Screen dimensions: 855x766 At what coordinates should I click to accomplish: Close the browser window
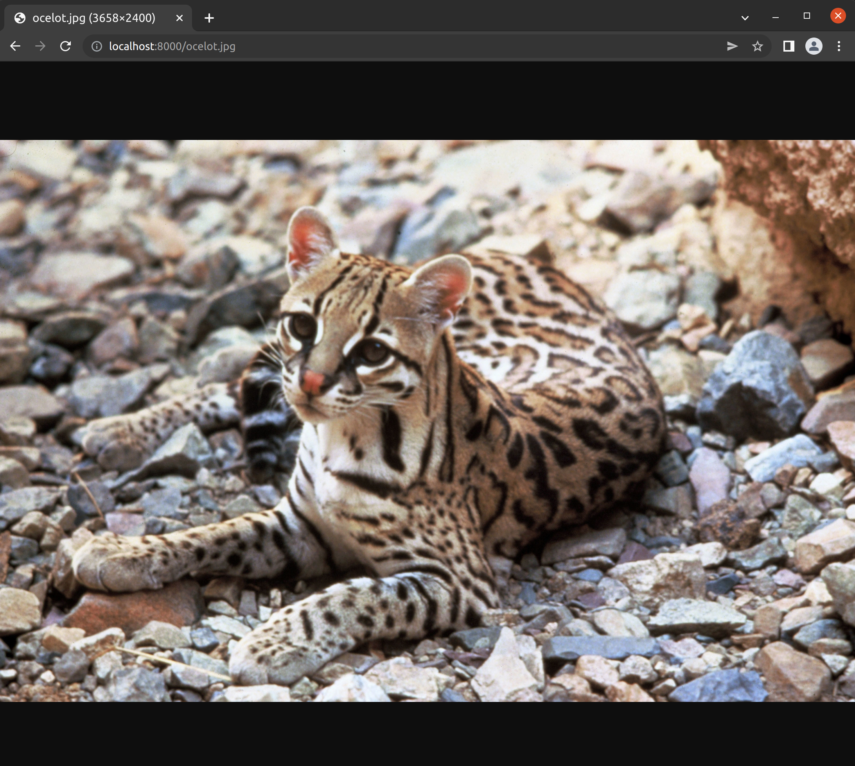coord(838,16)
